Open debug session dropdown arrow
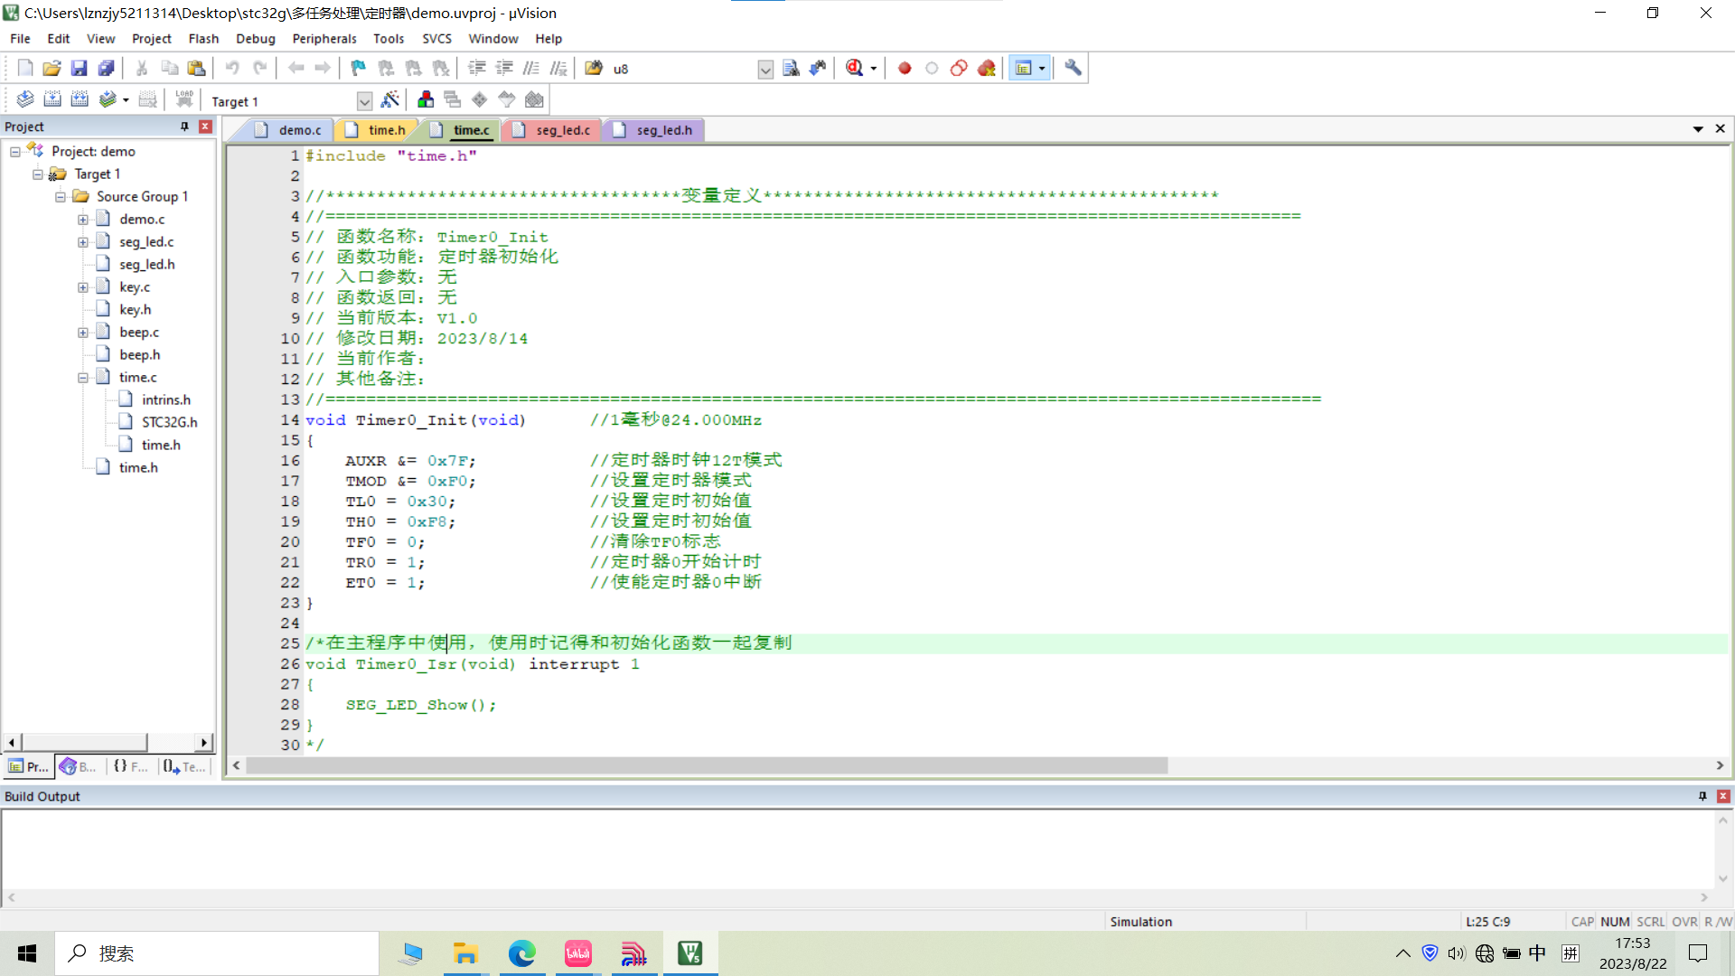 873,69
